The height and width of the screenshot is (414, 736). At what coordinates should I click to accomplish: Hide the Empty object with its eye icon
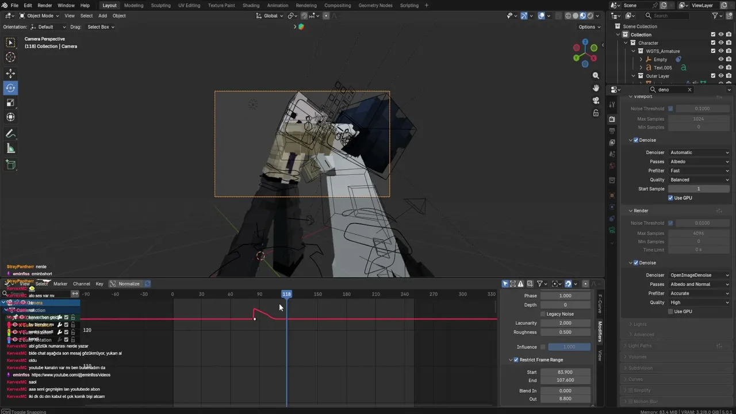point(721,59)
